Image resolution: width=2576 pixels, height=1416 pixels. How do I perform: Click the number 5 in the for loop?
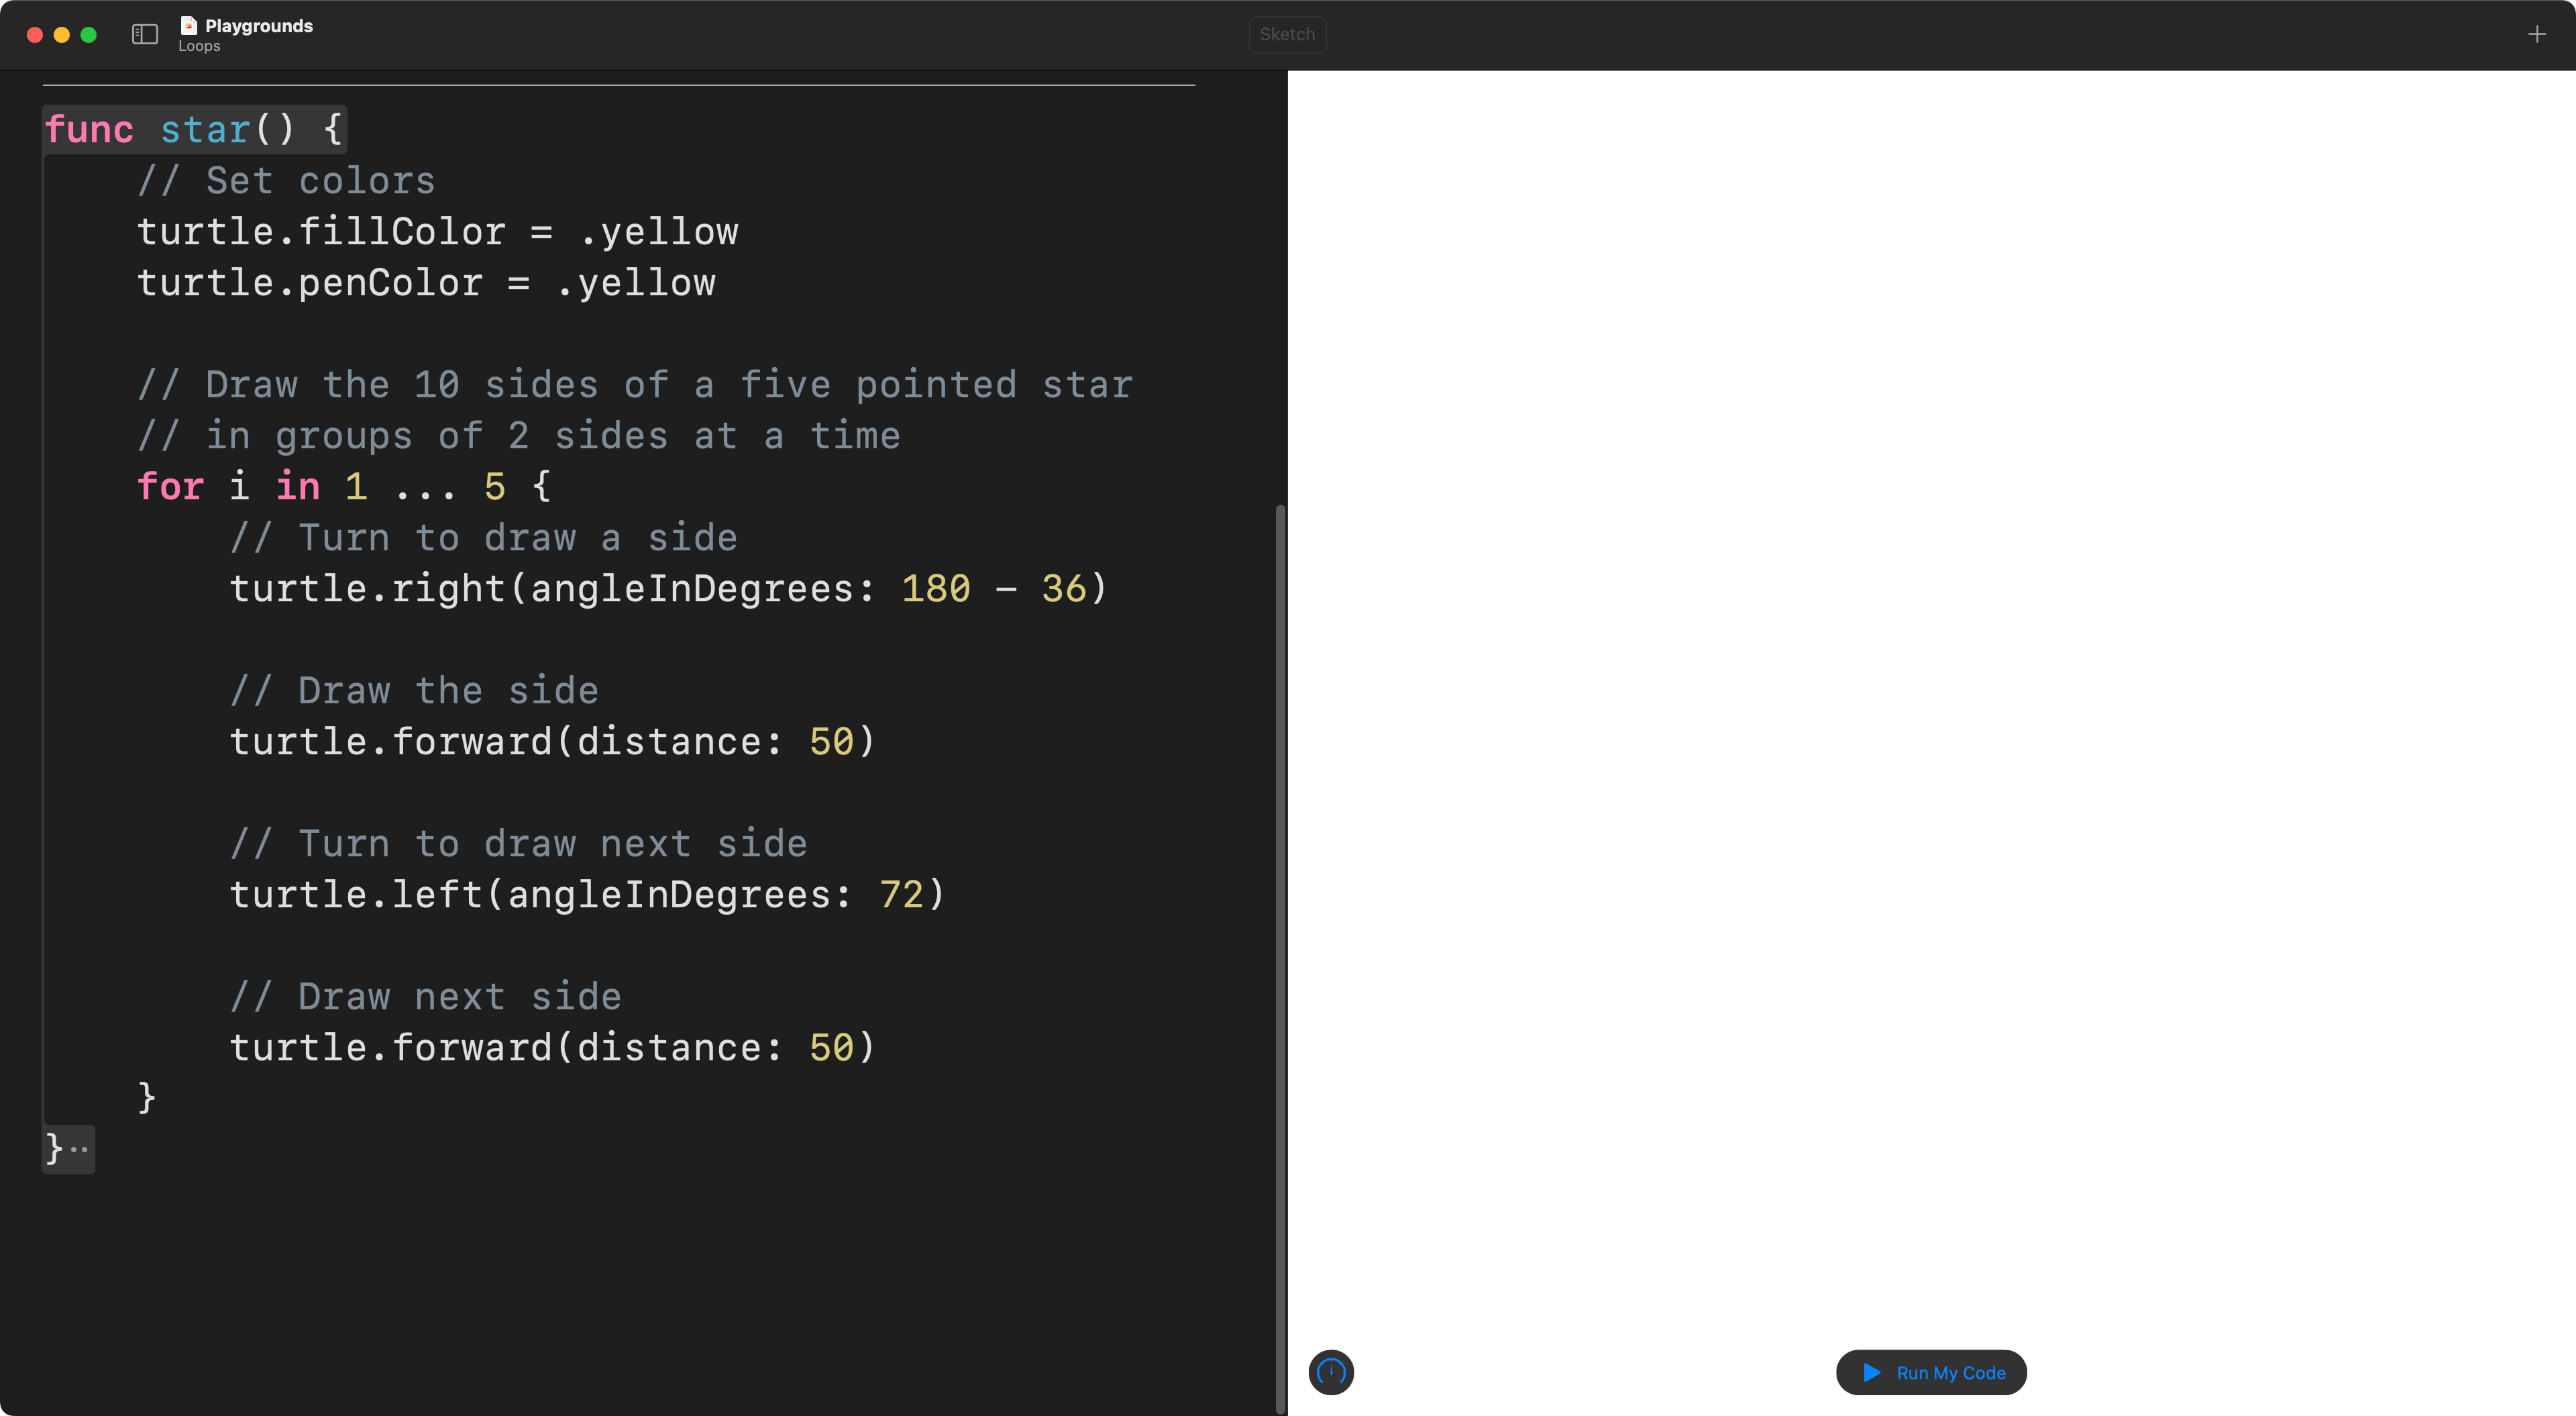coord(494,487)
